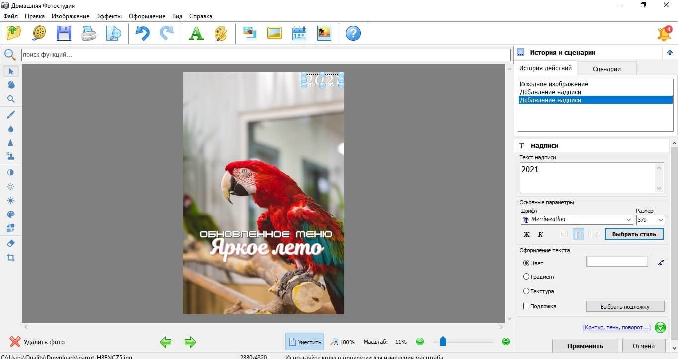
Task: Select the arrow pointer tool
Action: click(x=11, y=71)
